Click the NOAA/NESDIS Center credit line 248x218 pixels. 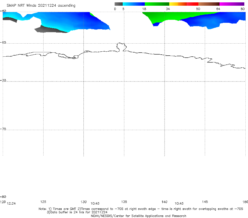pos(138,216)
